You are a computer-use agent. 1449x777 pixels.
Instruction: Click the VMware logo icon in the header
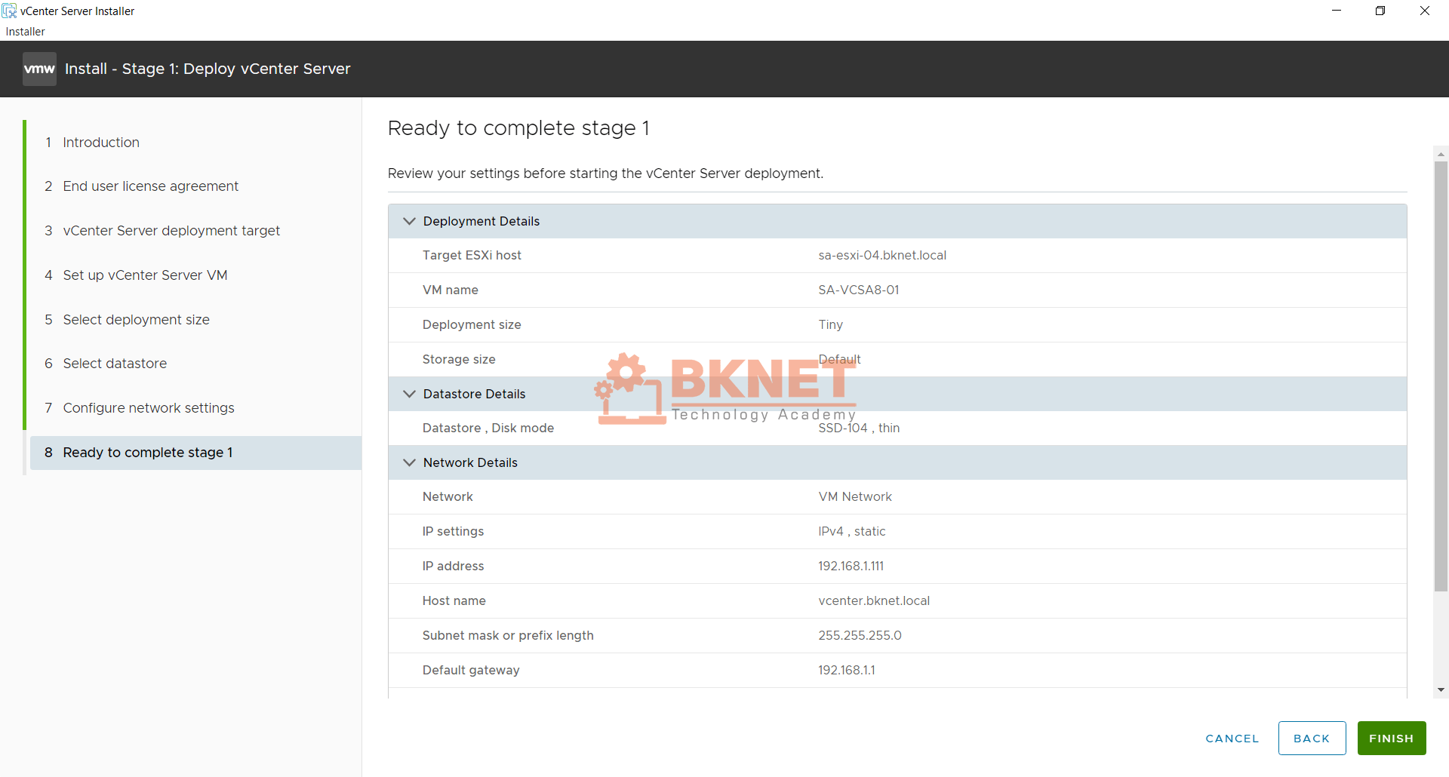39,69
